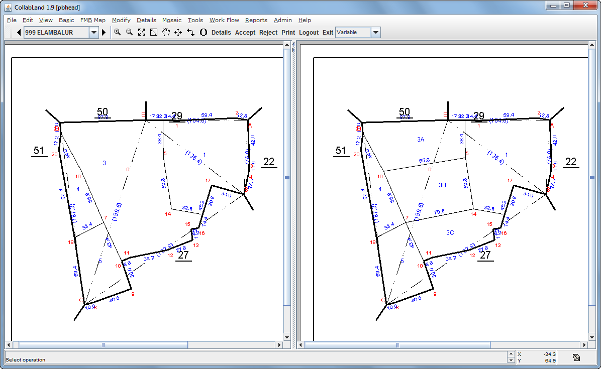
Task: Open the Edit menu
Action: coord(28,20)
